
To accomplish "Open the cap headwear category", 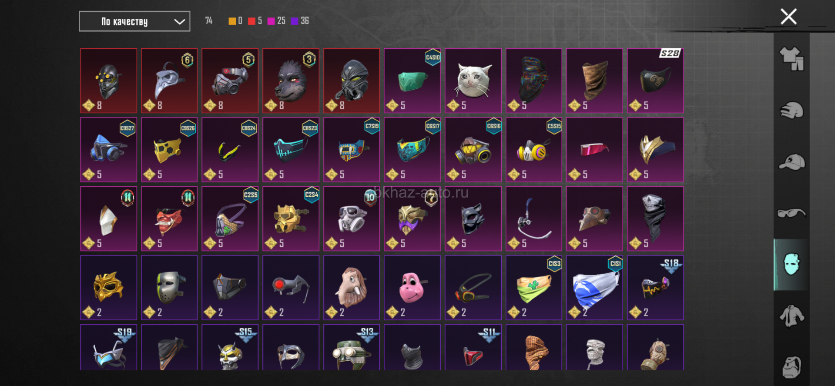I will pos(791,162).
